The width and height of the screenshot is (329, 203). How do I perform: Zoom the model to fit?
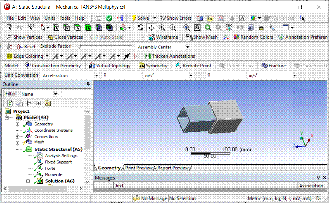tap(186, 28)
